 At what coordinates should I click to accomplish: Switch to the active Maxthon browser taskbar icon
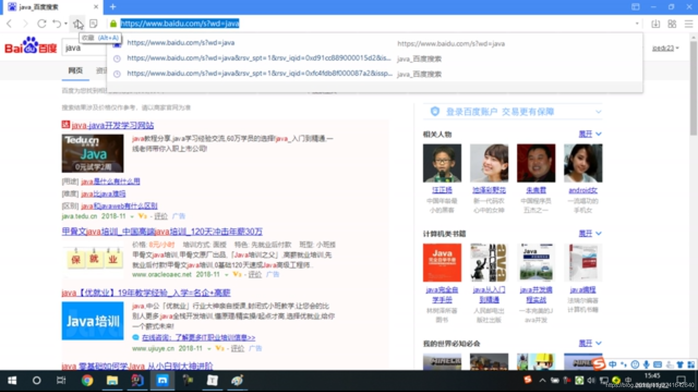(x=162, y=380)
